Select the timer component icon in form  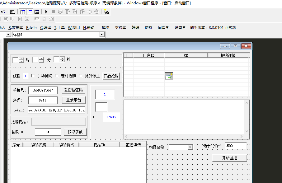pos(169,76)
